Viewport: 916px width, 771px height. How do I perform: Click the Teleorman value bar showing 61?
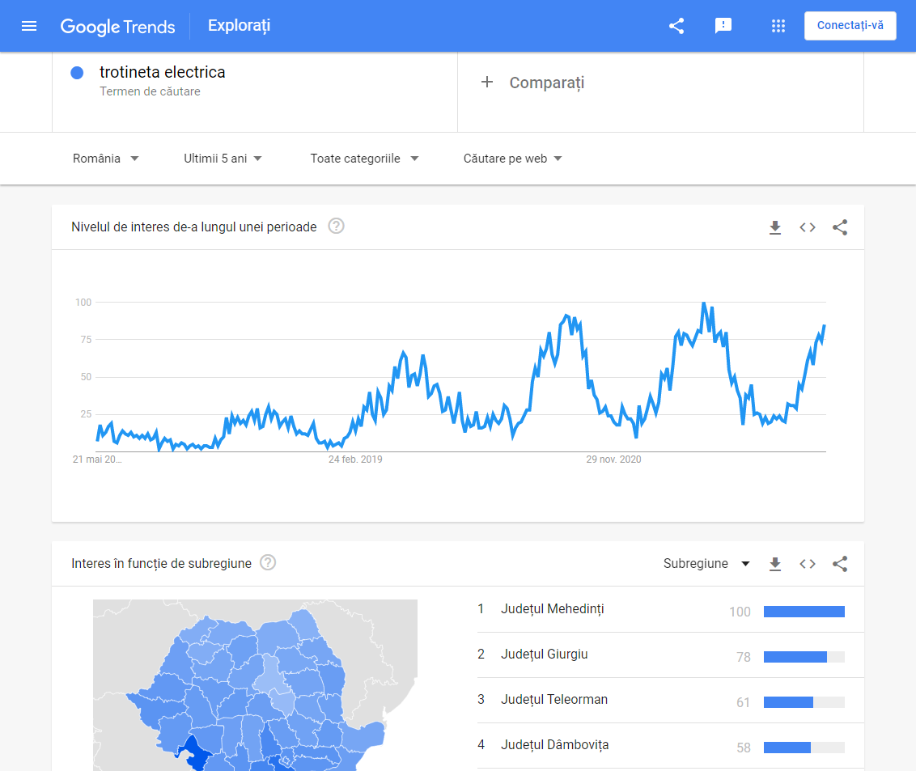[804, 702]
